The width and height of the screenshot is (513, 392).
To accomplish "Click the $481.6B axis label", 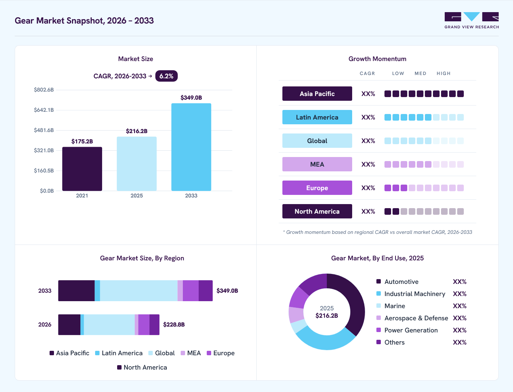I will (44, 130).
